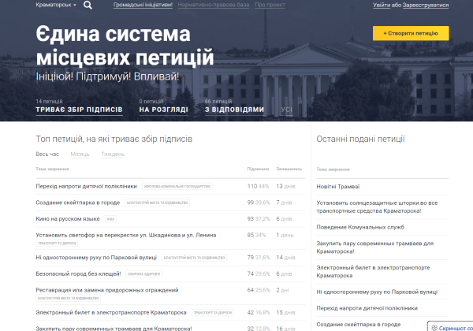Show all petitions via Усі tab
This screenshot has height=331, width=473.
pyautogui.click(x=286, y=110)
